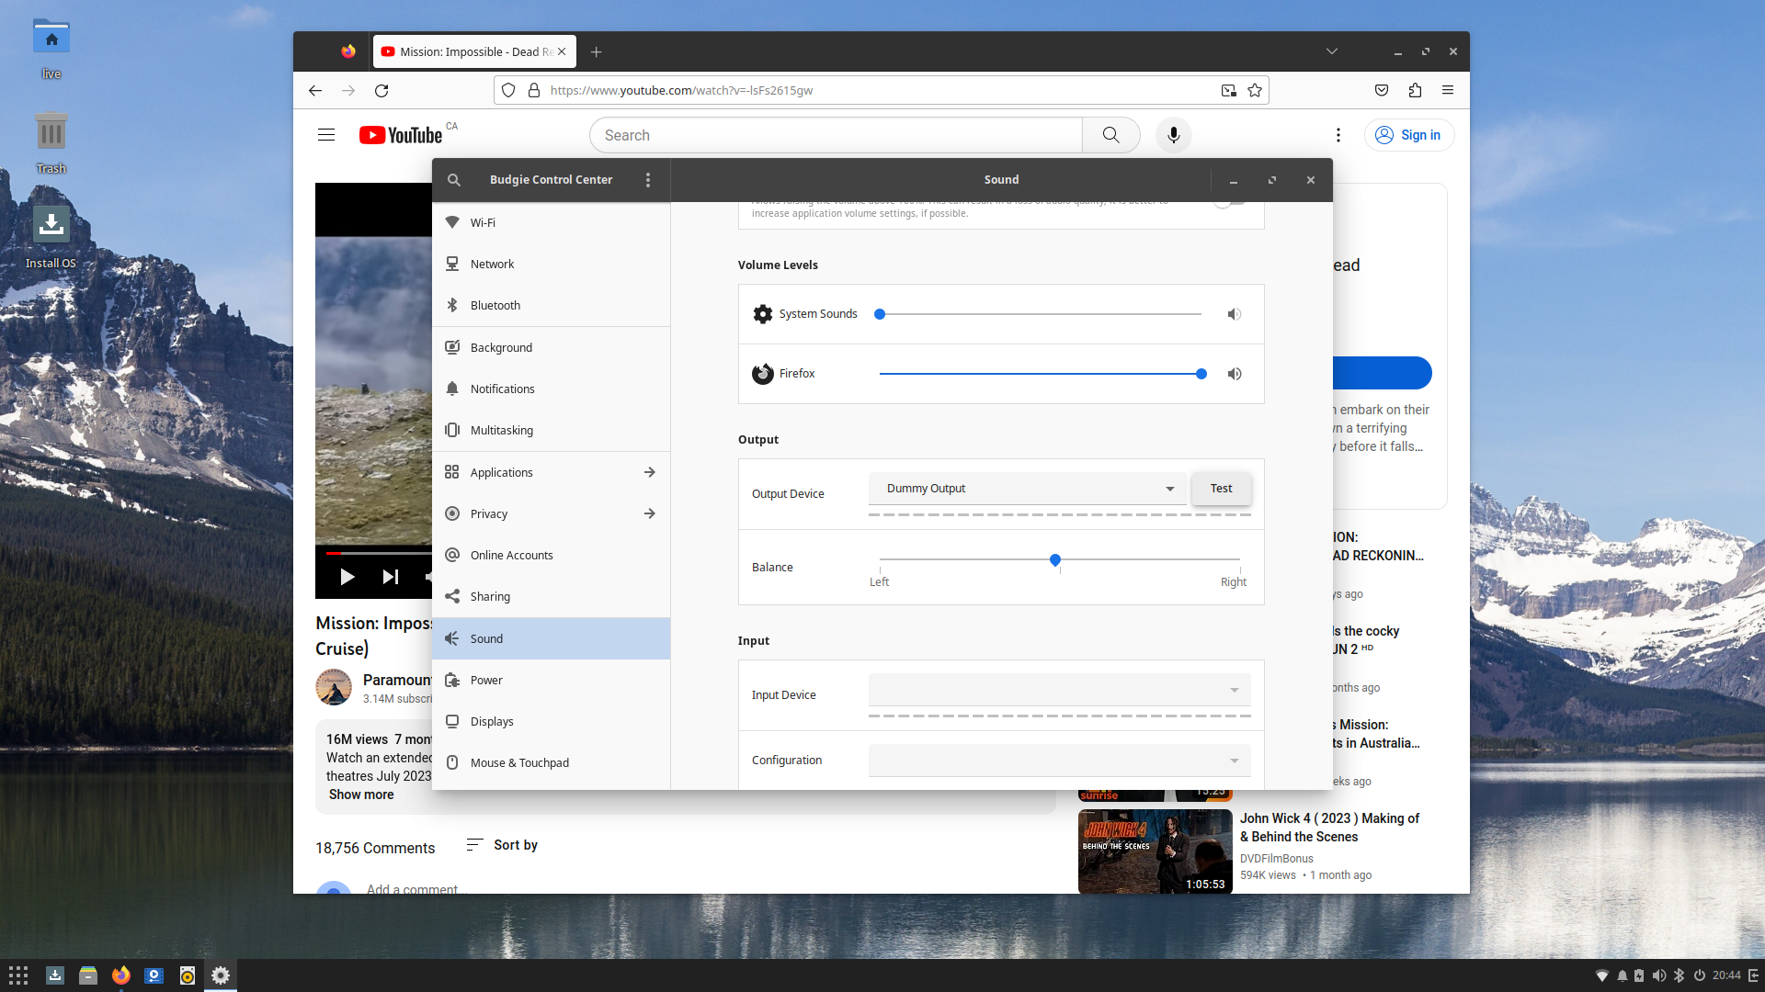Select Mouse & Touchpad settings

[x=552, y=762]
